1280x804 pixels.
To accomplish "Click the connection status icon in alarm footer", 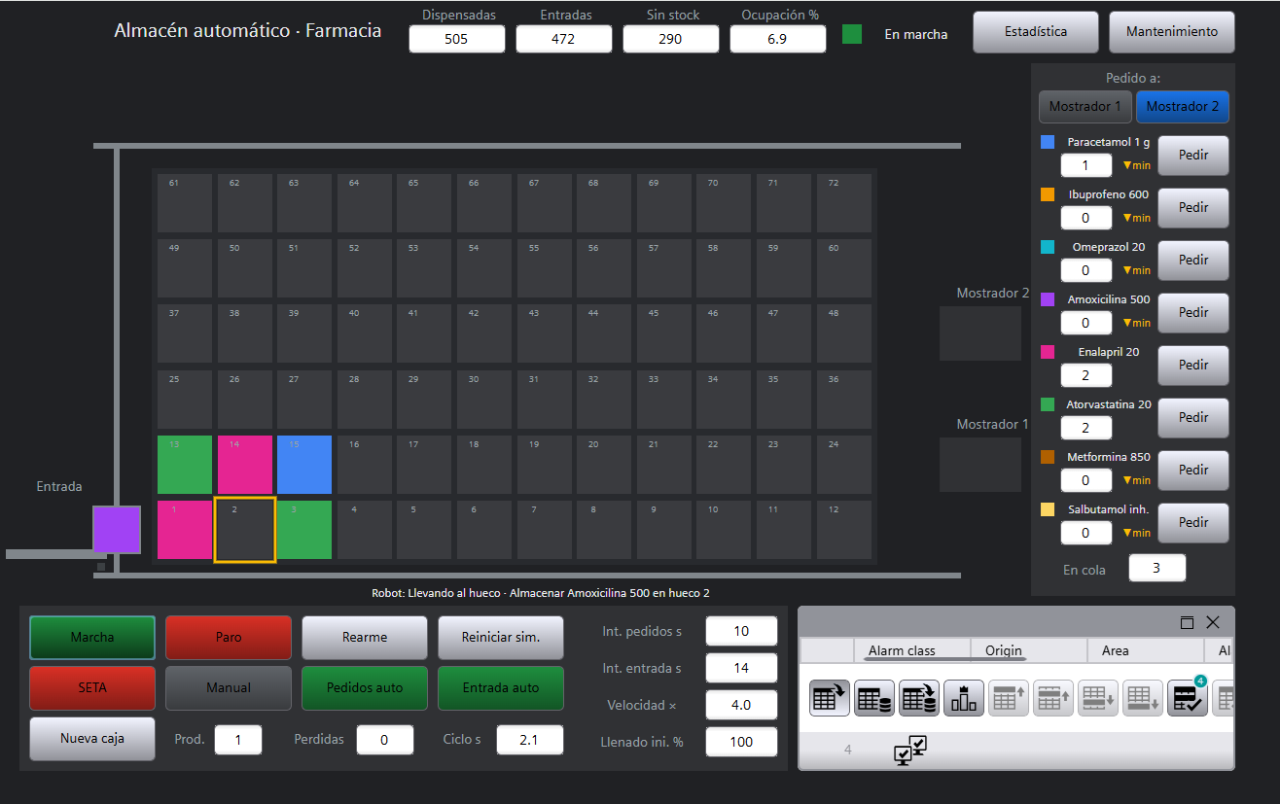I will tap(910, 750).
